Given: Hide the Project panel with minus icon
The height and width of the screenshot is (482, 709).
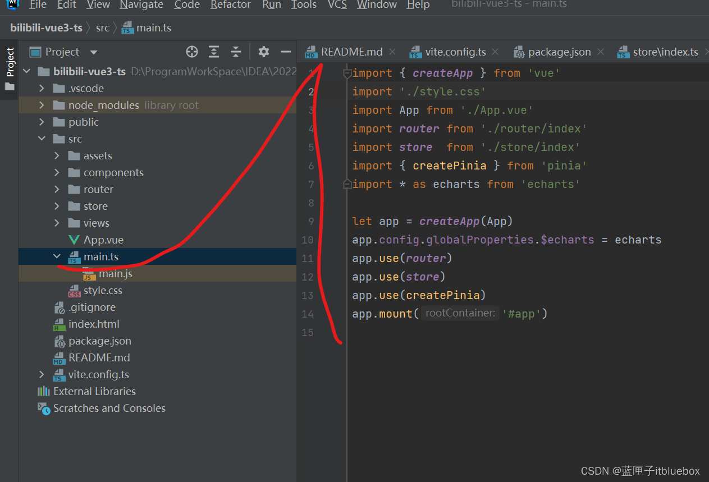Looking at the screenshot, I should [286, 52].
